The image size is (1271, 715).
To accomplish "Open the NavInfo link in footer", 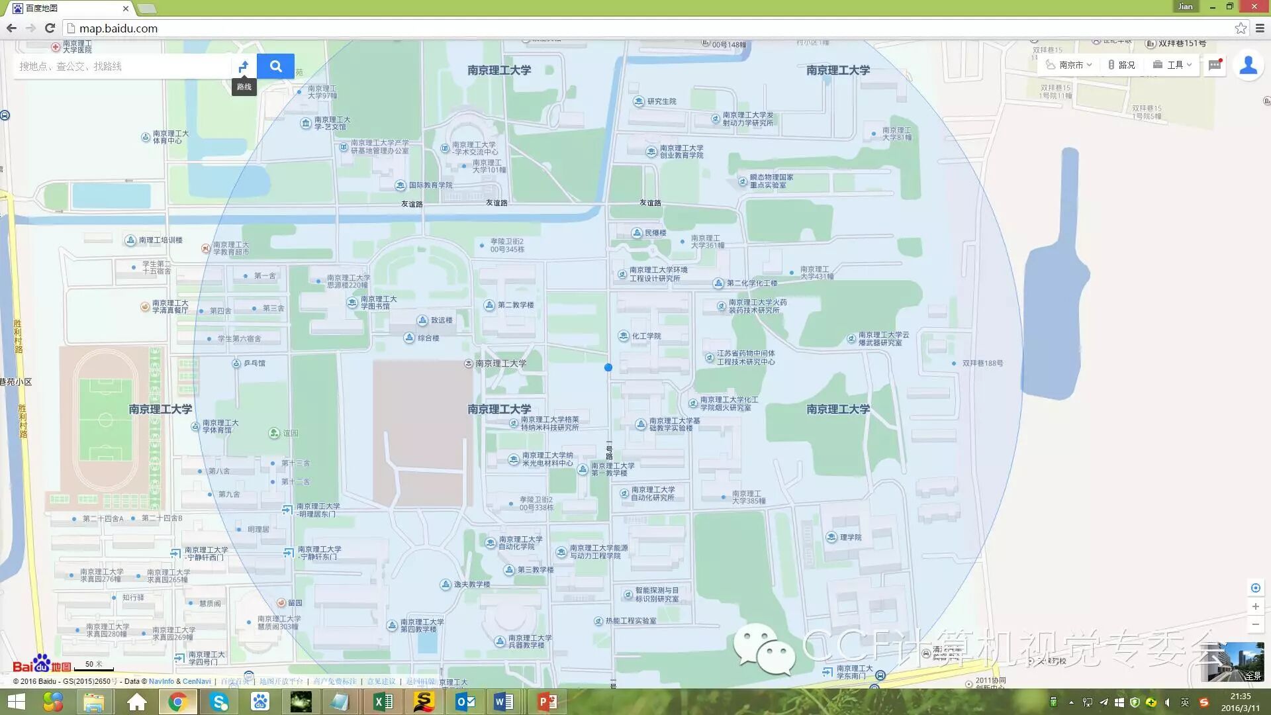I will (161, 681).
